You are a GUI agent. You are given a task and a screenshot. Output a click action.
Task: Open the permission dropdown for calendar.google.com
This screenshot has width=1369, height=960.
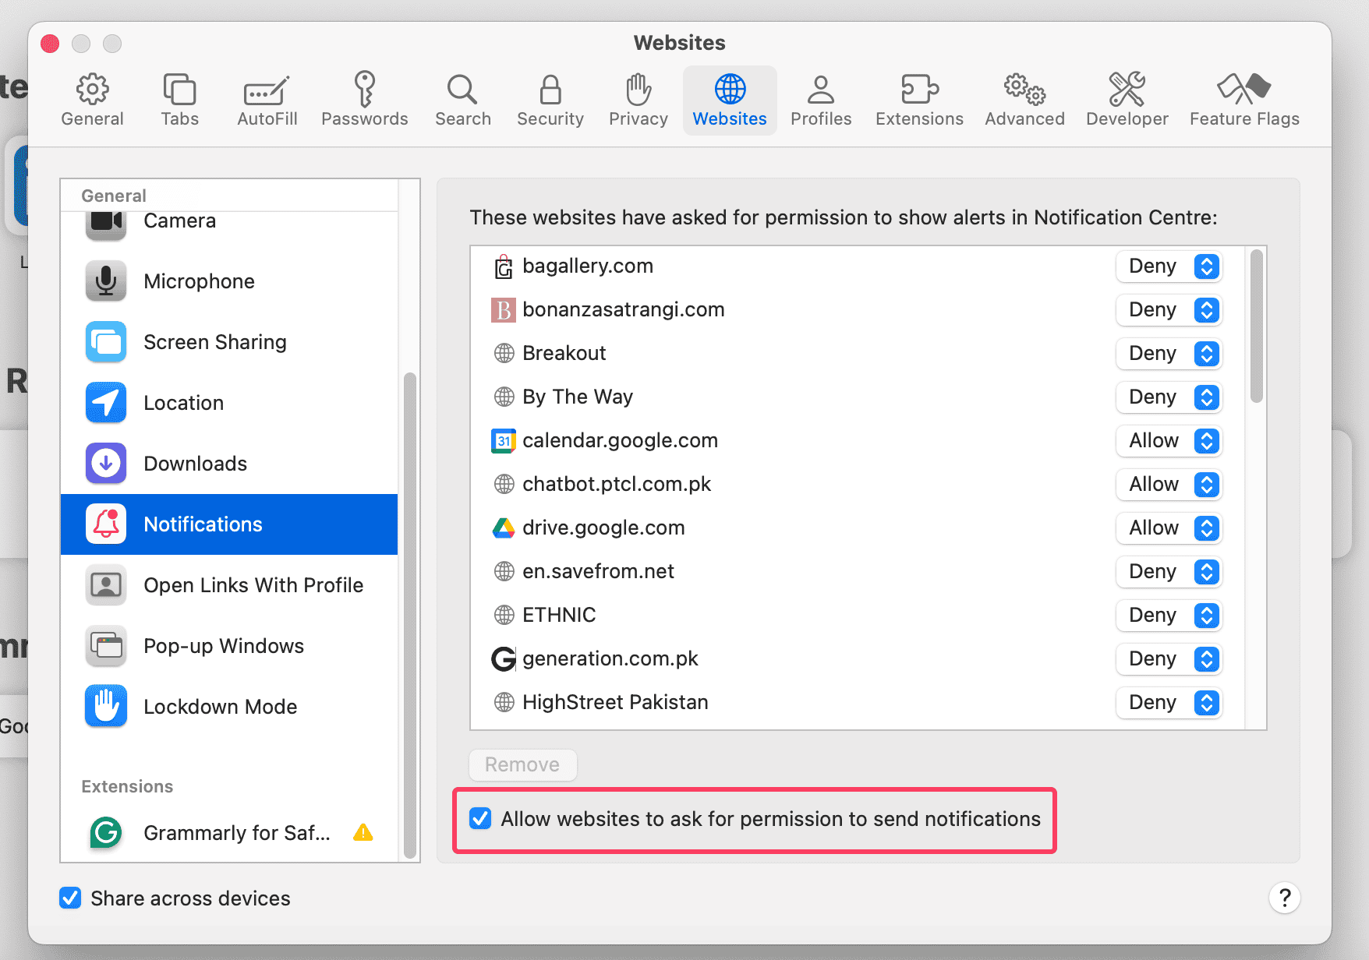(x=1169, y=441)
